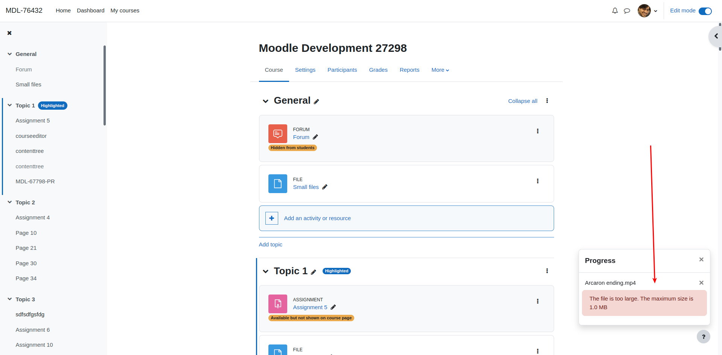Open the notifications bell

point(615,11)
